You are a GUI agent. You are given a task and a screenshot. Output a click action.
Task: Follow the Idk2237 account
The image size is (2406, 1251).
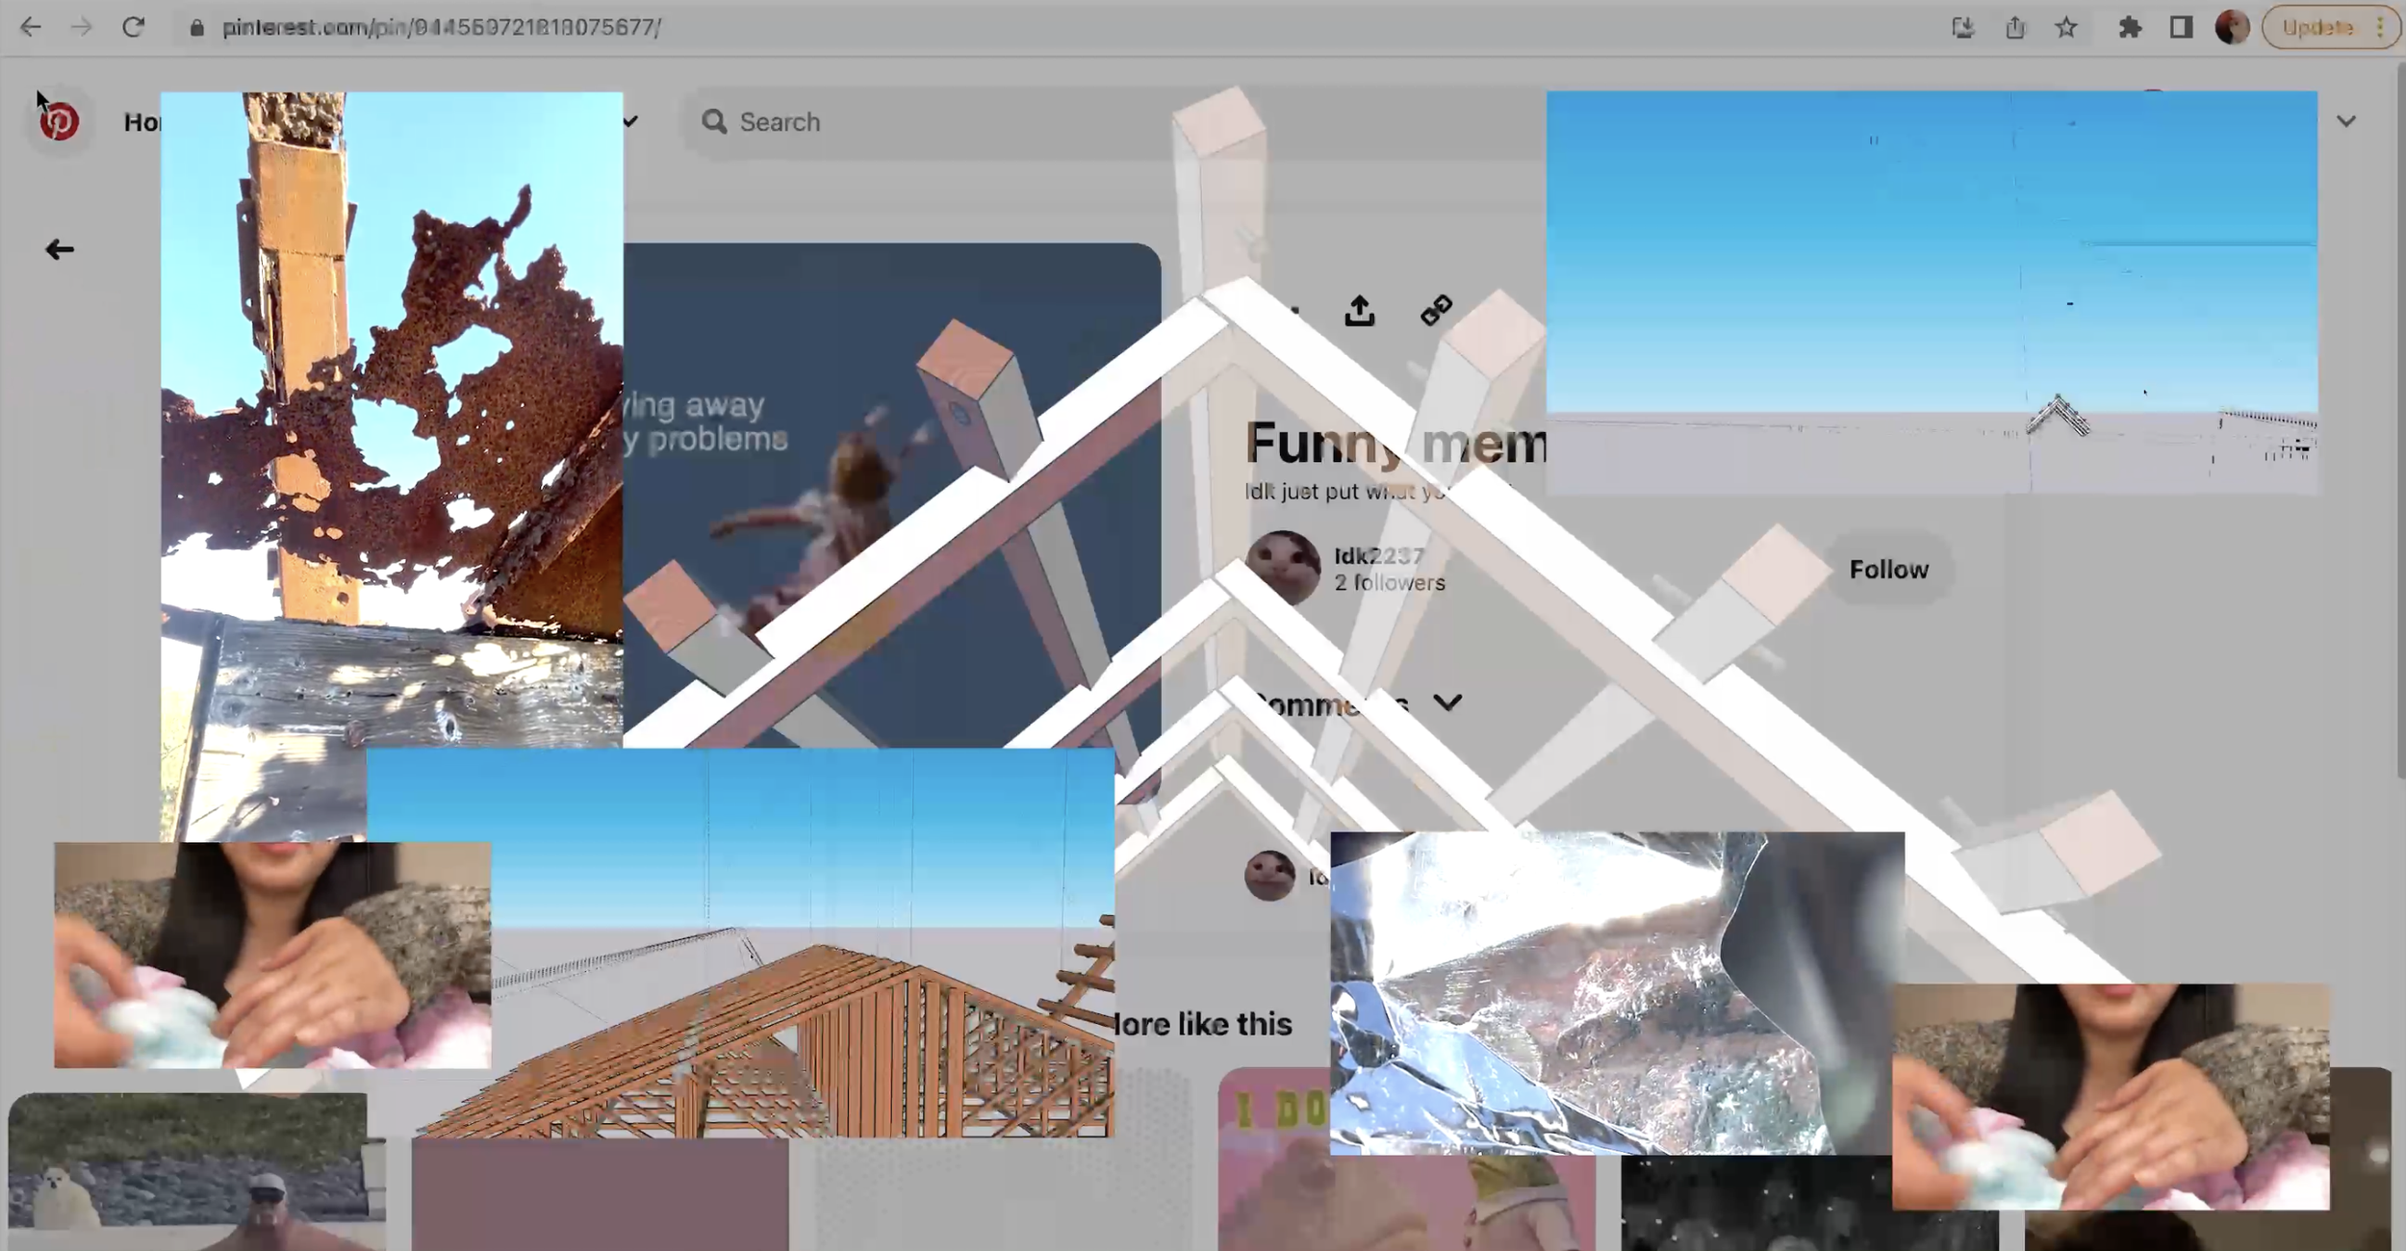pos(1888,570)
